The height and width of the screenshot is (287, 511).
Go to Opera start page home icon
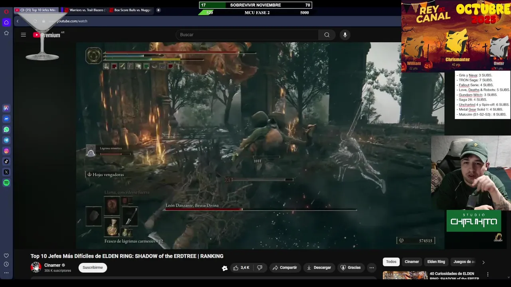(6, 22)
